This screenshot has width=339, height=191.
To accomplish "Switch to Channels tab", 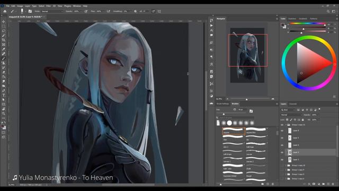I will (x=293, y=104).
